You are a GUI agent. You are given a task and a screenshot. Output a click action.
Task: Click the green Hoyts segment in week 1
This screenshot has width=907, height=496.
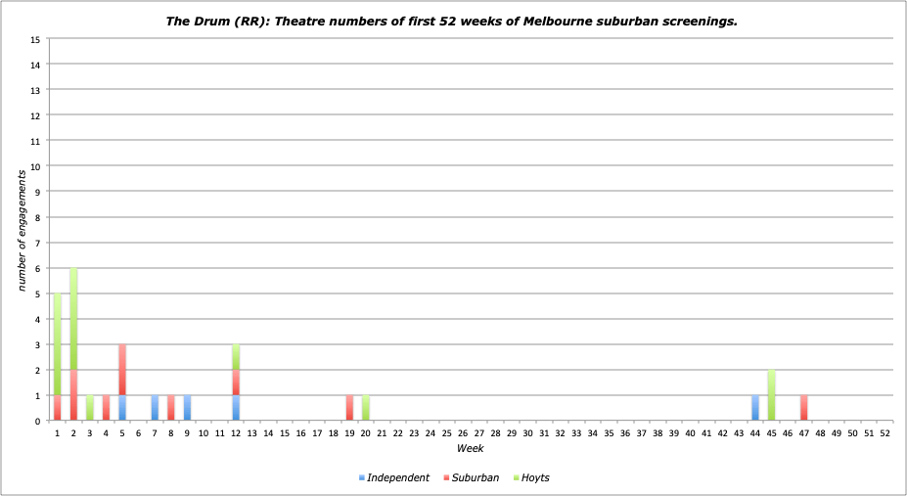(x=57, y=344)
